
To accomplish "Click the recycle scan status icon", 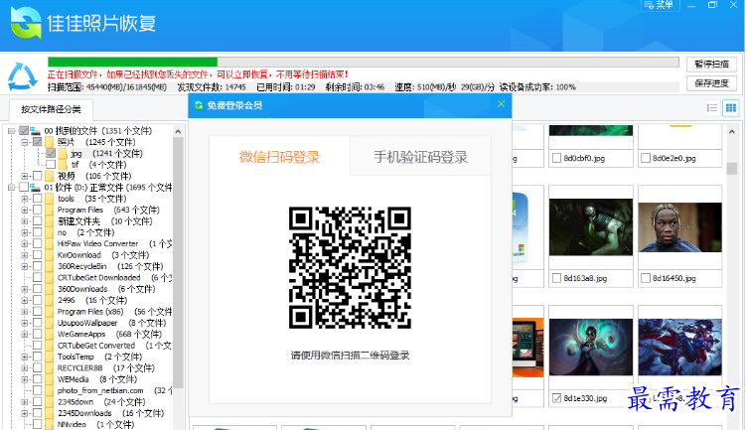I will pos(23,76).
